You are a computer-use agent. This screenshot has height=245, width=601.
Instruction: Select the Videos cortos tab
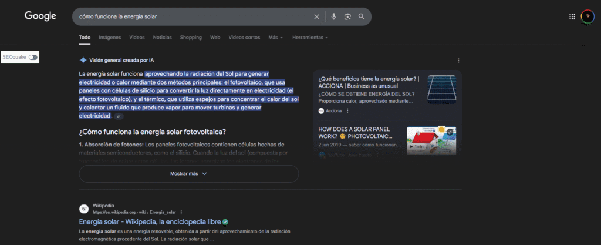click(244, 38)
